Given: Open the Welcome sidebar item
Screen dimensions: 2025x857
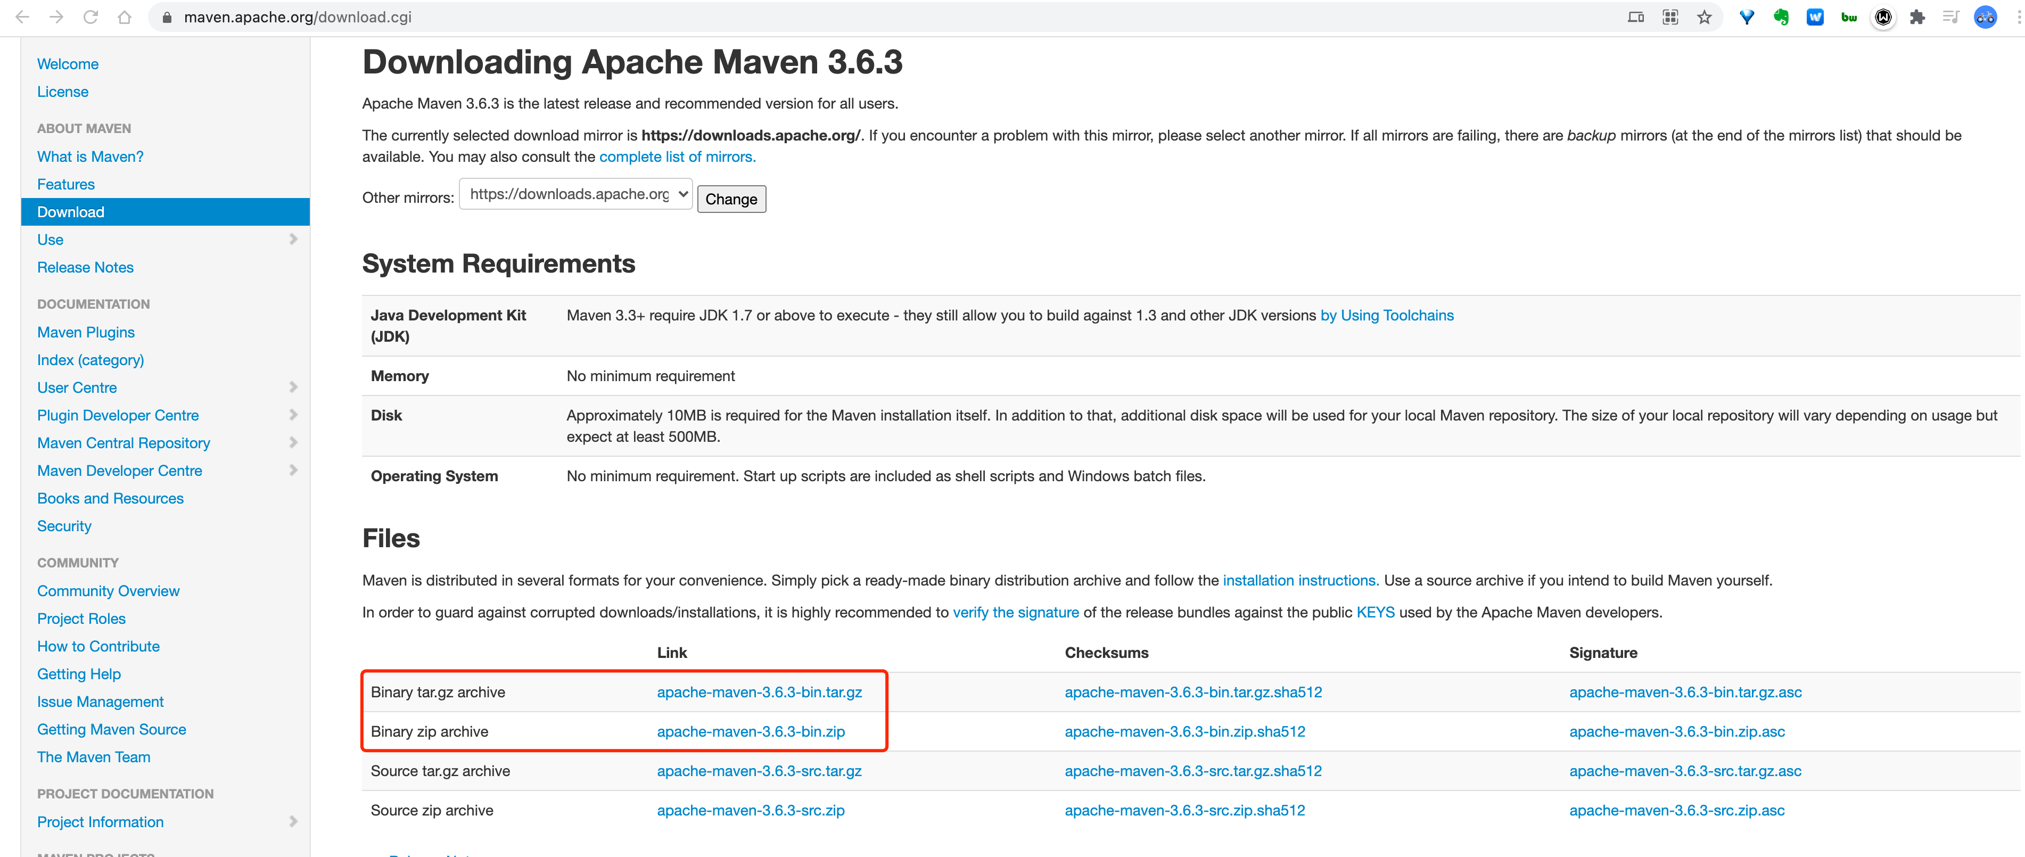Looking at the screenshot, I should tap(68, 64).
